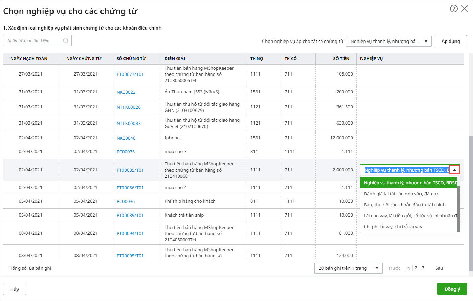
Task: Select Đánh giá lại tài sản góp vốn option
Action: [x=401, y=194]
